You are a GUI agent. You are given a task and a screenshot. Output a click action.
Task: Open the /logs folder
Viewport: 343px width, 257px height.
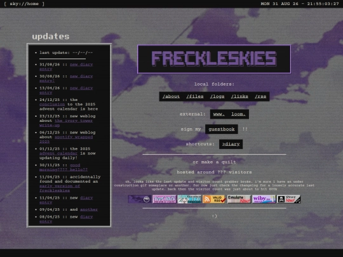[217, 96]
